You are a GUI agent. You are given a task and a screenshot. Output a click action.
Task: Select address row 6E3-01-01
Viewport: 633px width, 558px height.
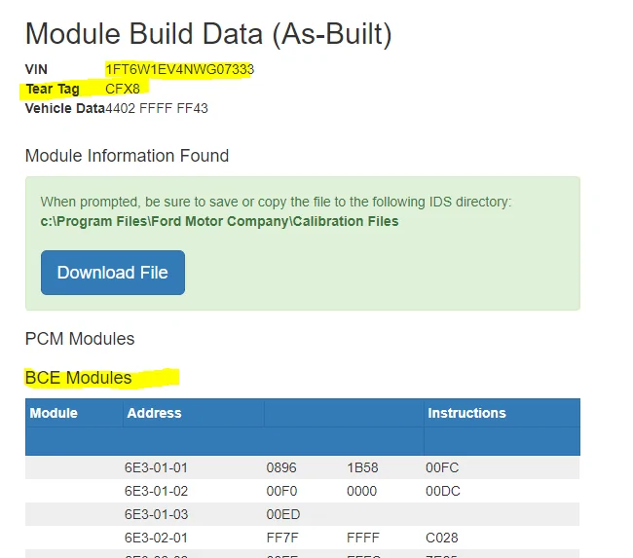coord(156,467)
